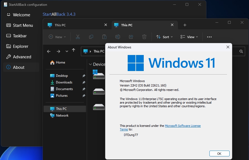Open Downloads in the navigation pane
This screenshot has height=160, width=249.
[x=65, y=82]
